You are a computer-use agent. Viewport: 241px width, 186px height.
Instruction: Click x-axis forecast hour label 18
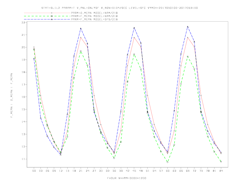click(74, 171)
